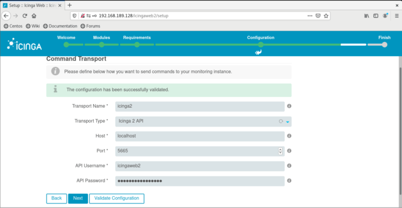Bookmark this page with star icon
402x208 pixels.
click(326, 16)
